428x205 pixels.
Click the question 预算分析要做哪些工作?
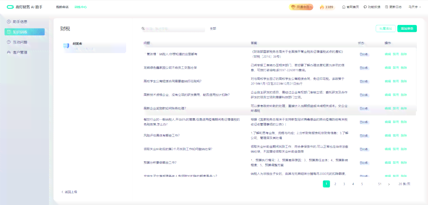160,163
